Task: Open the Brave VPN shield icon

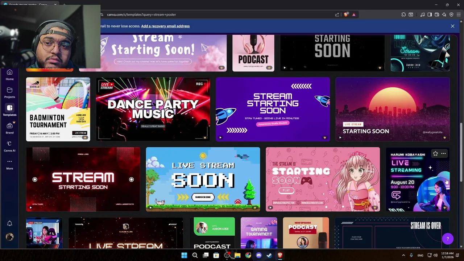Action: coord(451,14)
